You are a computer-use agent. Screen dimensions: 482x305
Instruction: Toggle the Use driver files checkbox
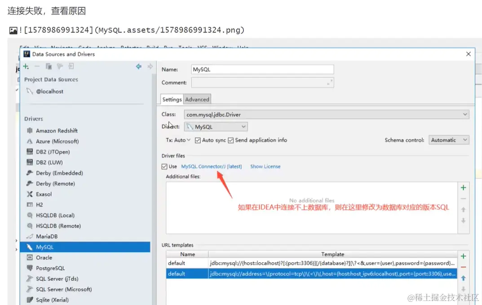point(164,166)
